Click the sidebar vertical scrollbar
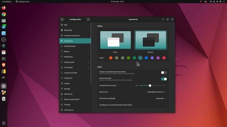Viewport: 227px width, 127px height. (x=91, y=53)
